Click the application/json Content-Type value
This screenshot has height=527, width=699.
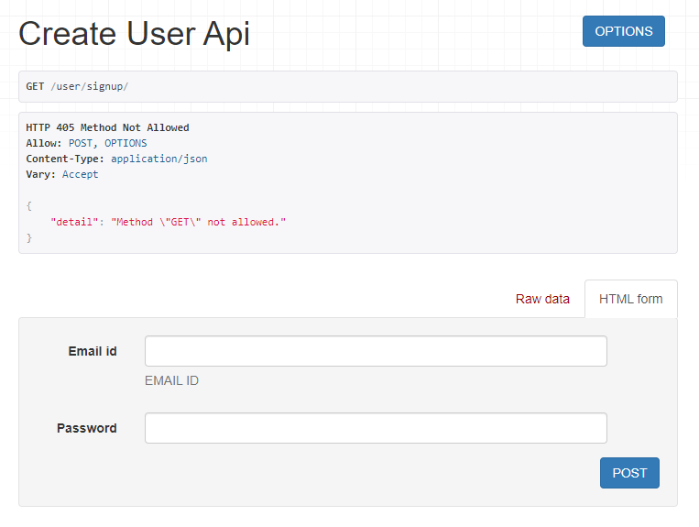159,159
